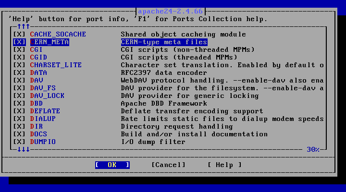This screenshot has width=346, height=192.
Task: Toggle the DEFLATE checkbox
Action: point(19,111)
